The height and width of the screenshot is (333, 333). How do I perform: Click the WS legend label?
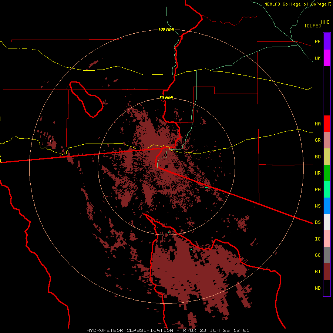coord(317,206)
